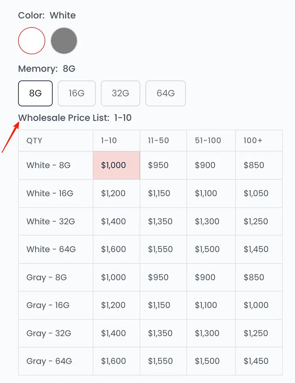Image resolution: width=295 pixels, height=383 pixels.
Task: Select the 32G memory option
Action: click(x=120, y=93)
